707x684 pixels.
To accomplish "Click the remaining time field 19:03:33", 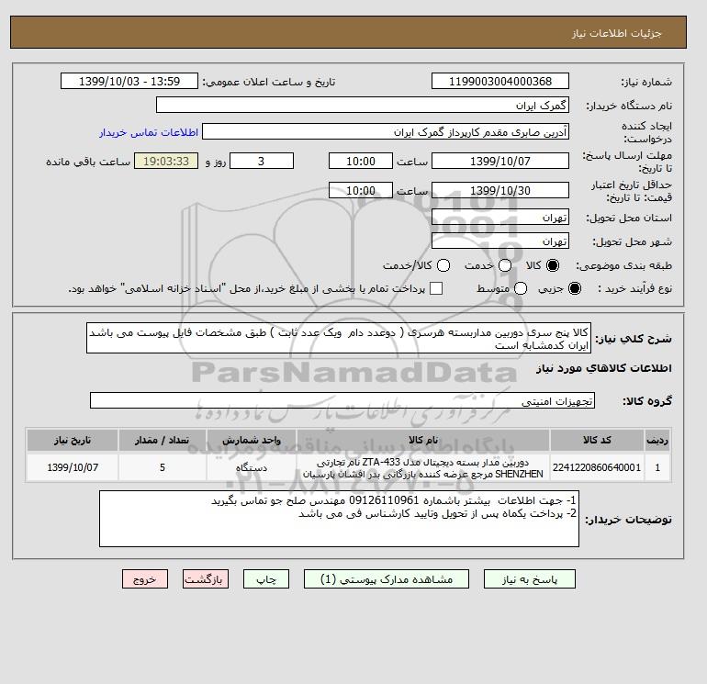I will [x=166, y=161].
